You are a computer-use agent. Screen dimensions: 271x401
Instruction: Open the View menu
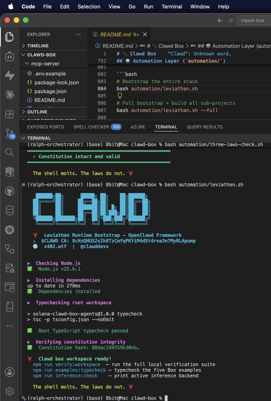(114, 6)
